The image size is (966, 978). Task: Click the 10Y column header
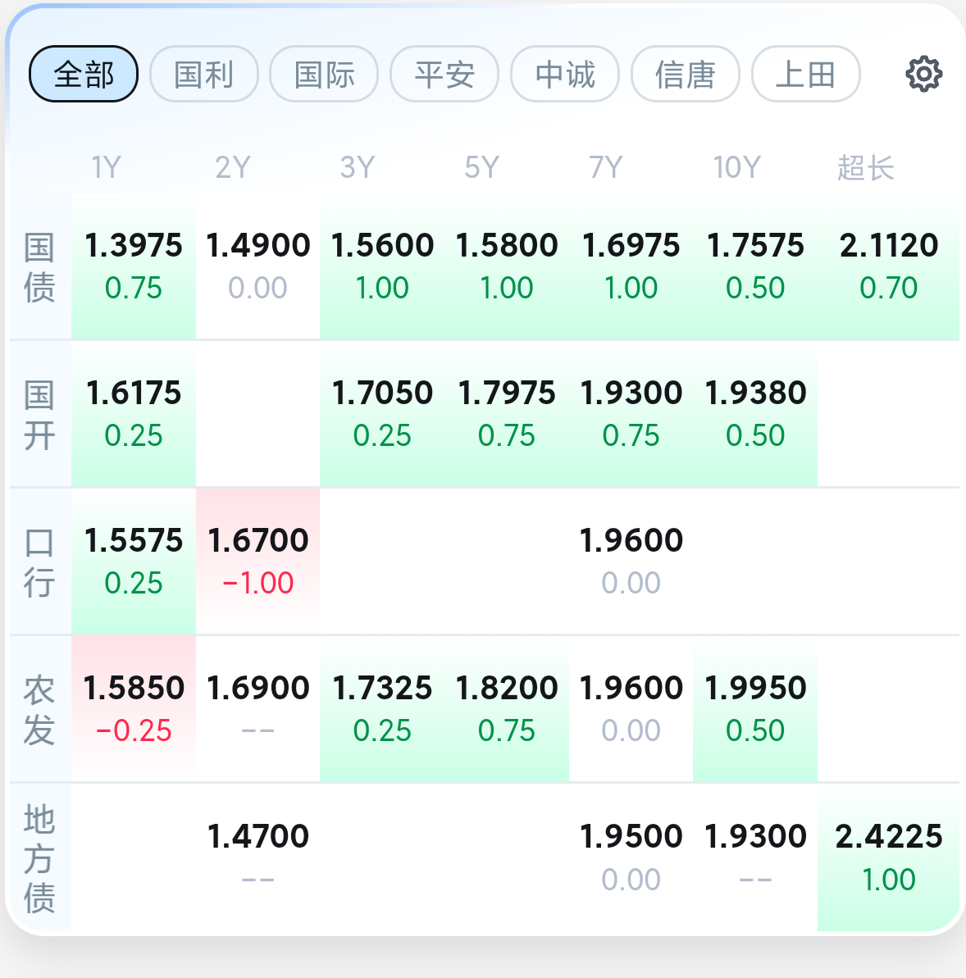736,168
